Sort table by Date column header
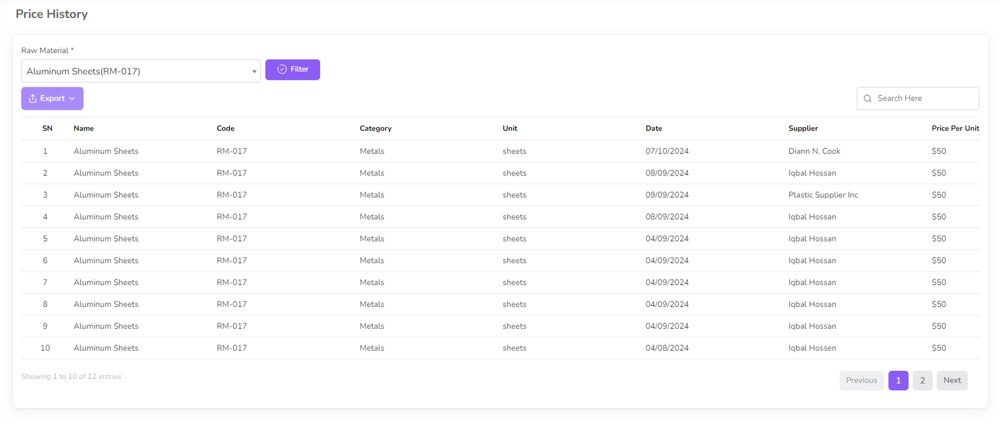This screenshot has height=425, width=999. (x=654, y=129)
